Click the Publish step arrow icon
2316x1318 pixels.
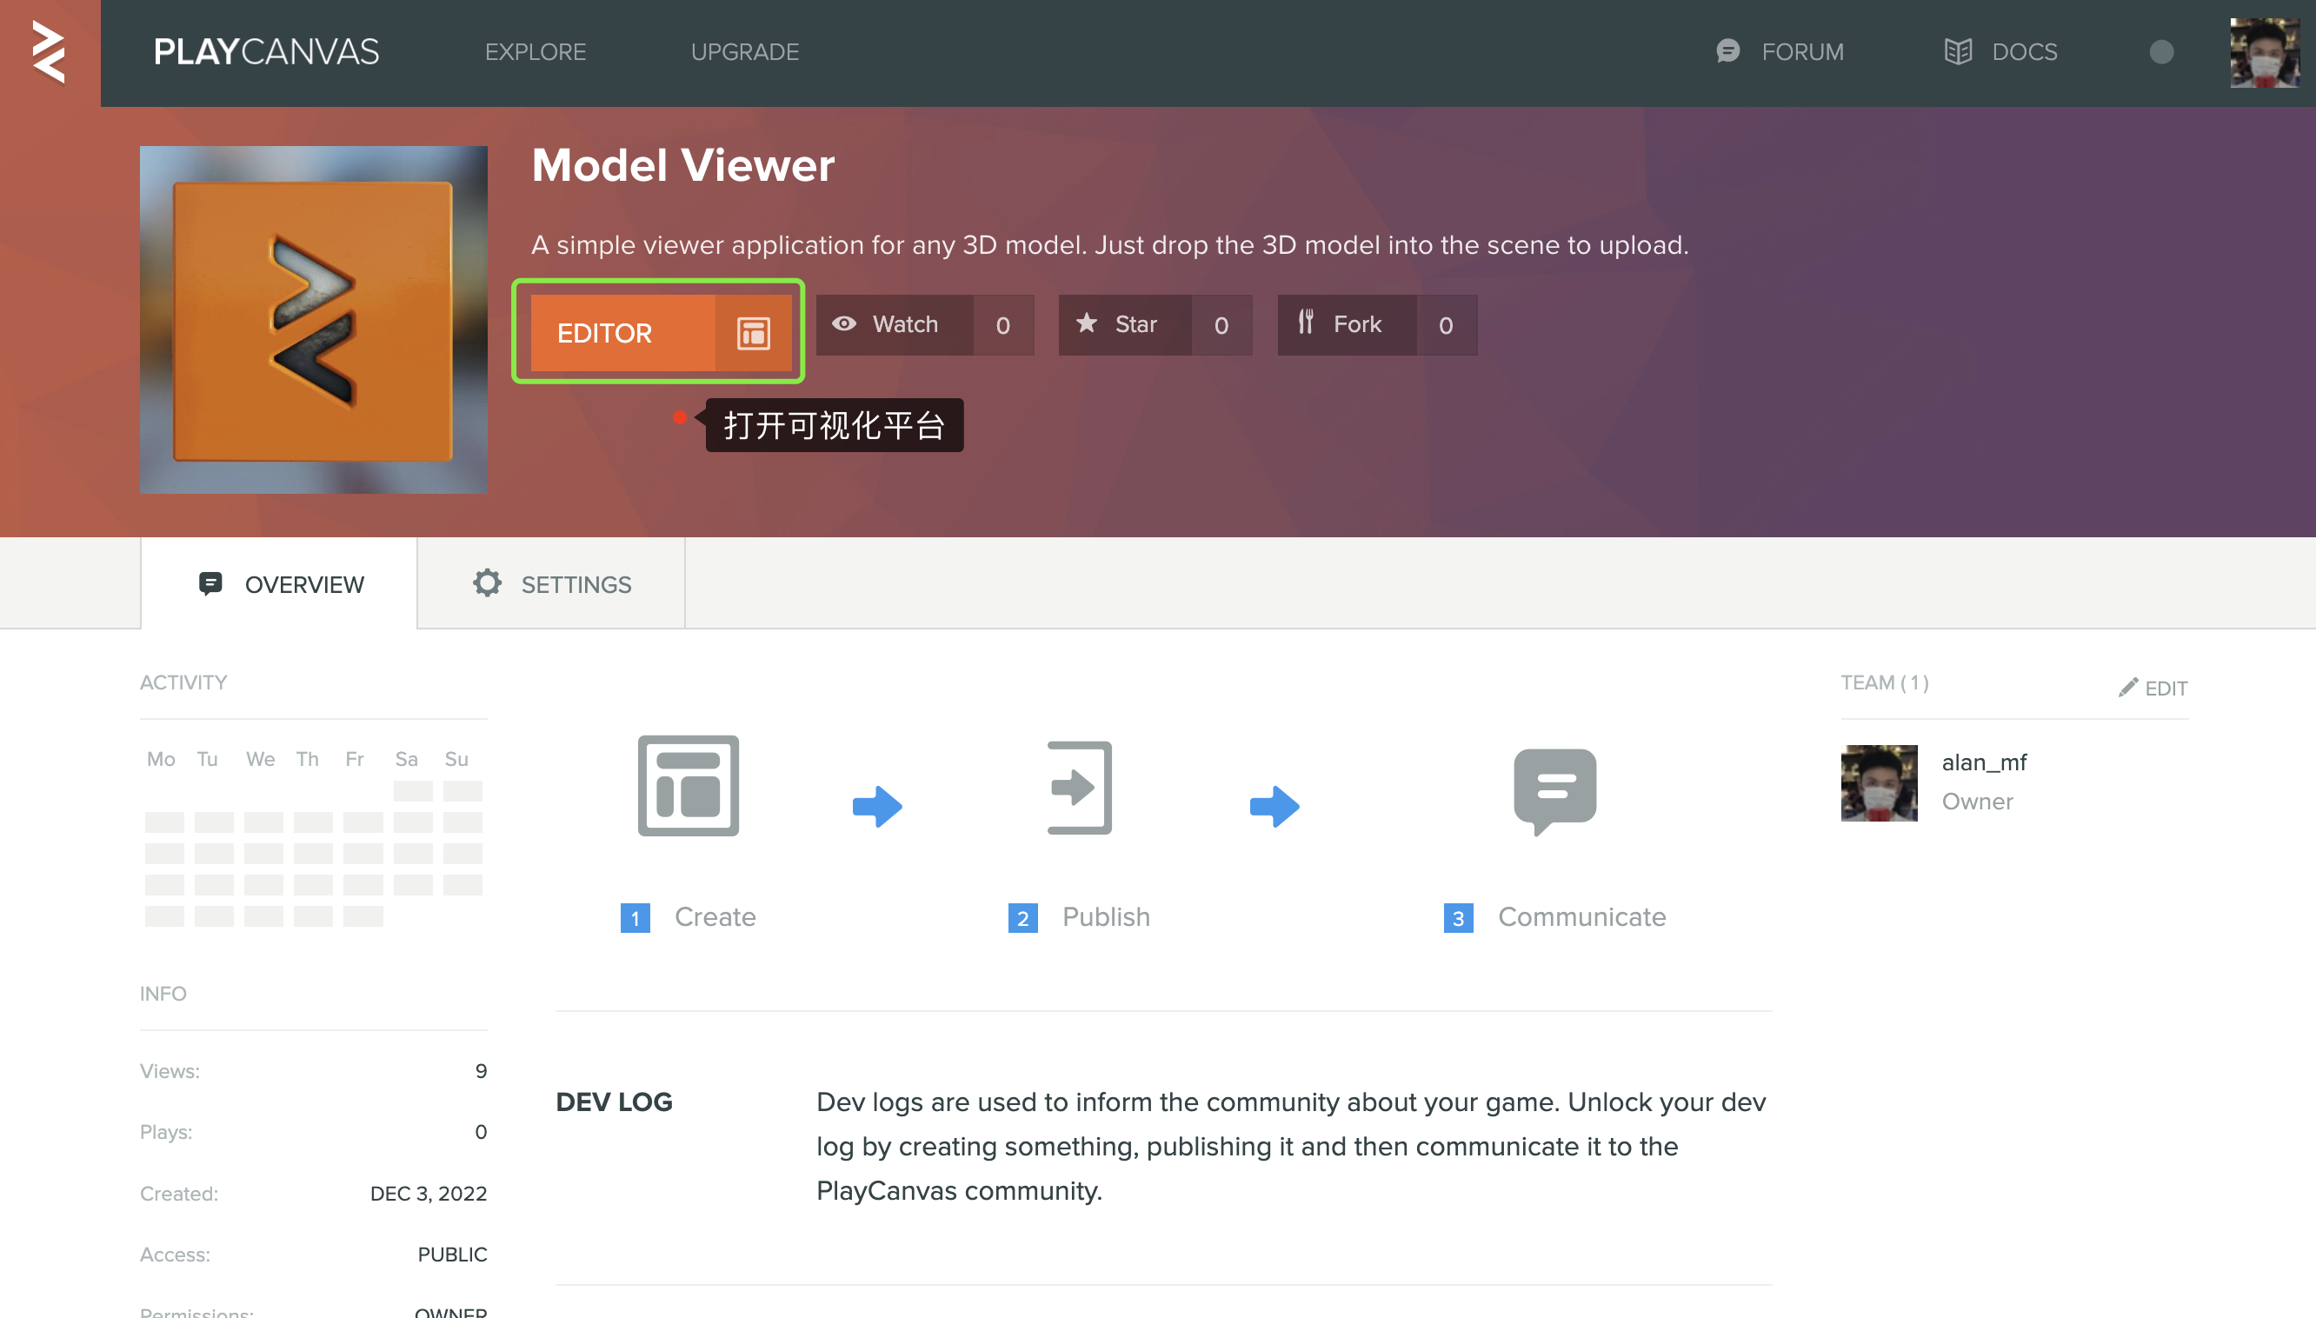coord(1079,788)
